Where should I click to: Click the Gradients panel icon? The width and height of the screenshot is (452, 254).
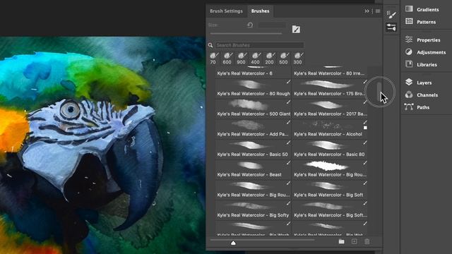(409, 9)
